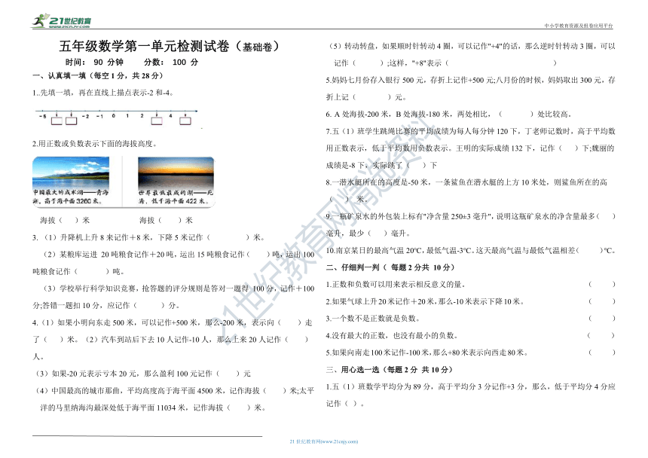The image size is (648, 458).
Task: Click the footer link 21世纪教育网(www.21cnjy.com)
Action: pyautogui.click(x=324, y=441)
